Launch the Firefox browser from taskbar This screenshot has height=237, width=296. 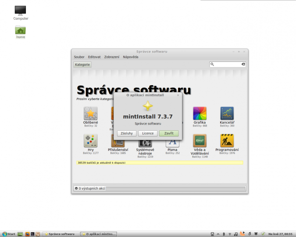(x=27, y=234)
